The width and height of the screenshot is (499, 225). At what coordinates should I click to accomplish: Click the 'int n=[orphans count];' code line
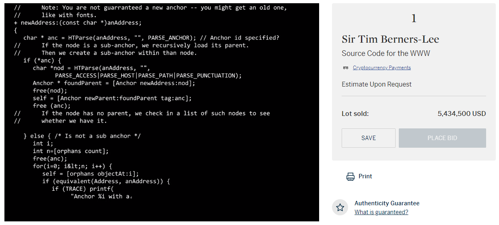(x=71, y=151)
